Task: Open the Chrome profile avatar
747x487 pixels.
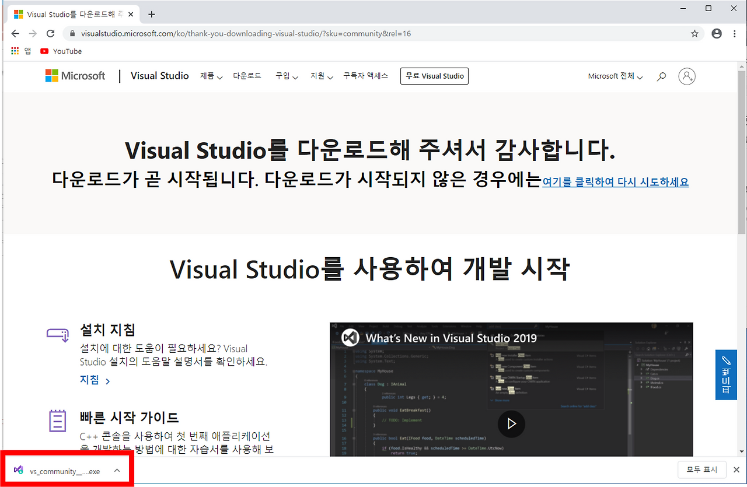Action: coord(717,34)
